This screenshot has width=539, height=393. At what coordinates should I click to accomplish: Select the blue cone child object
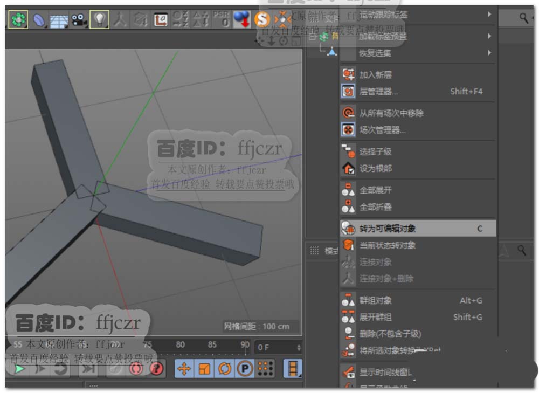(332, 52)
